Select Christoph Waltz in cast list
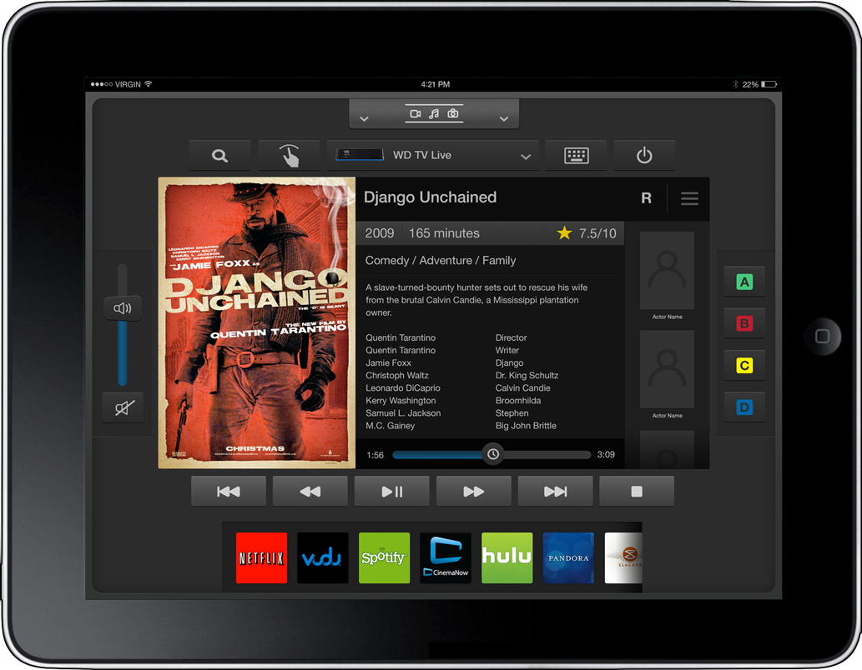This screenshot has width=862, height=670. click(x=397, y=376)
